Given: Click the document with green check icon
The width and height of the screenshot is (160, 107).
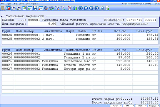Looking at the screenshot, I should pos(107,8).
